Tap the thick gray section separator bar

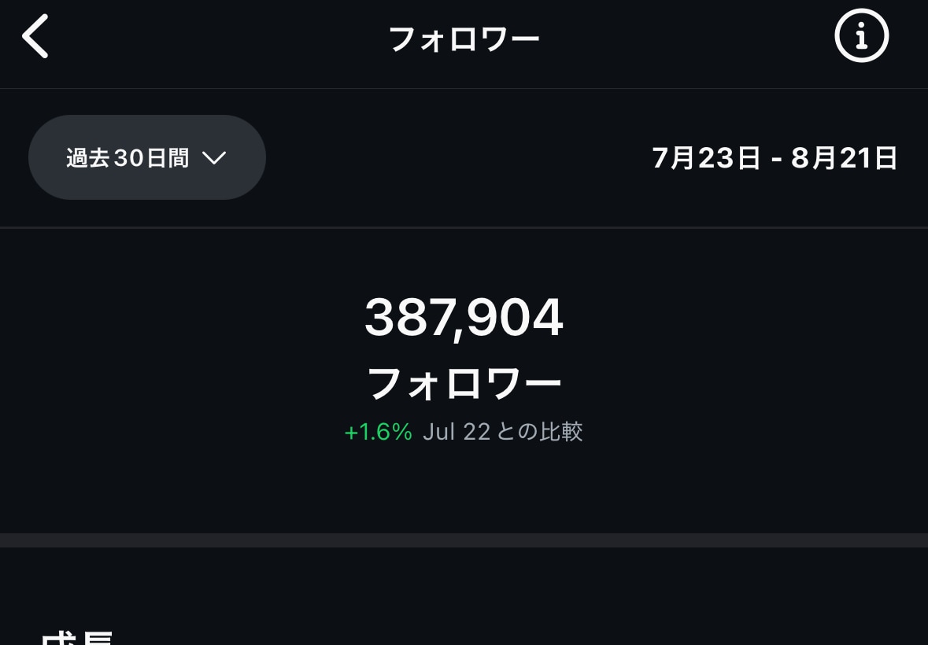click(x=464, y=540)
